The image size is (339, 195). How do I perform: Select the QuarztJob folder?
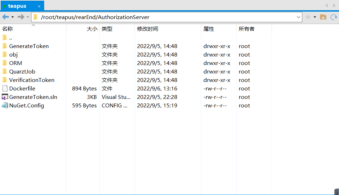22,71
